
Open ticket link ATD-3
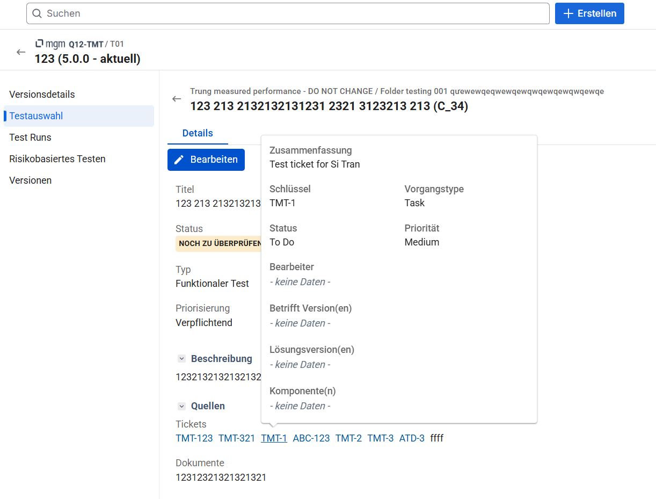412,438
